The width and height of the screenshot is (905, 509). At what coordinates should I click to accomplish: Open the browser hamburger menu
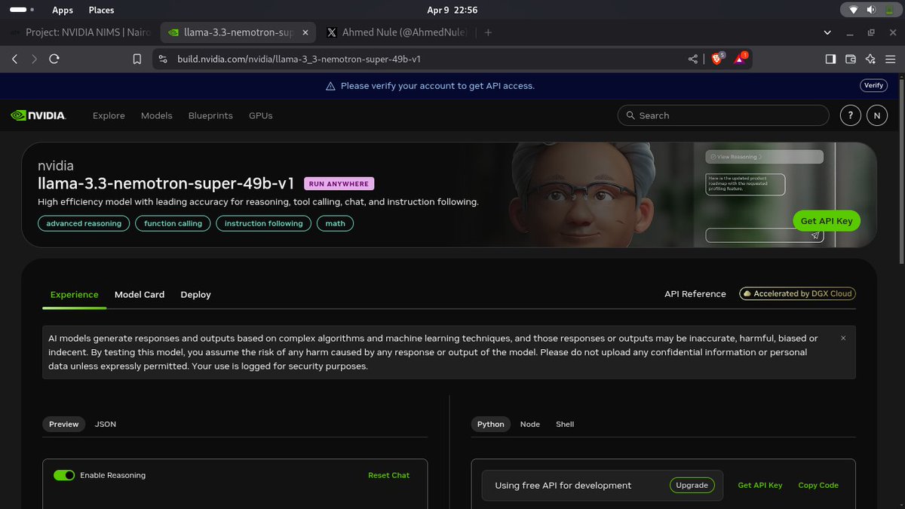pyautogui.click(x=890, y=59)
